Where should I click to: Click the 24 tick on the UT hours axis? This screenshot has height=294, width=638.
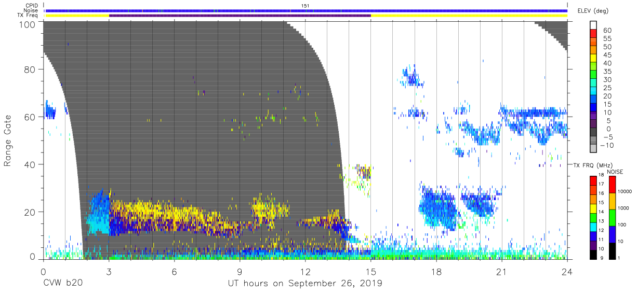tap(567, 272)
